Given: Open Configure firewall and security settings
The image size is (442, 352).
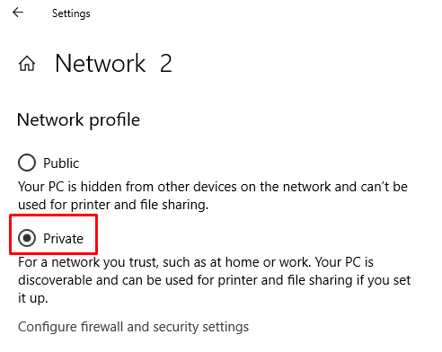Looking at the screenshot, I should click(133, 327).
